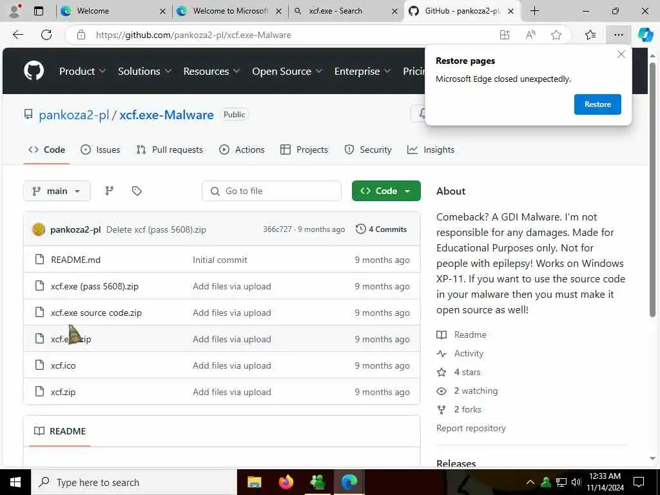
Task: Switch to the Pull requests tab
Action: point(170,150)
